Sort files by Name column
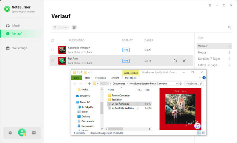 (x=111, y=90)
